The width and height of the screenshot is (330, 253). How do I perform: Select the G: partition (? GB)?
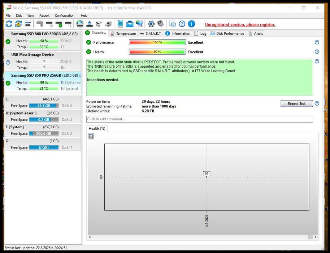click(43, 144)
